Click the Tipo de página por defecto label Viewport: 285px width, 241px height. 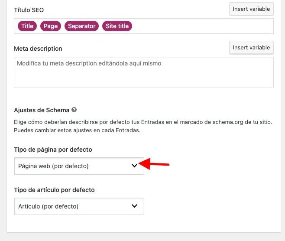click(x=53, y=150)
